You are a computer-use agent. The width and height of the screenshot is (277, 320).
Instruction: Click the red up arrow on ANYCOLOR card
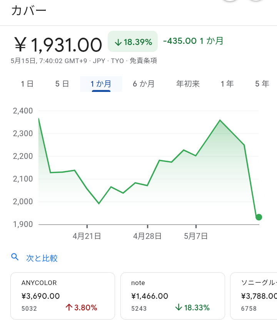pyautogui.click(x=69, y=307)
